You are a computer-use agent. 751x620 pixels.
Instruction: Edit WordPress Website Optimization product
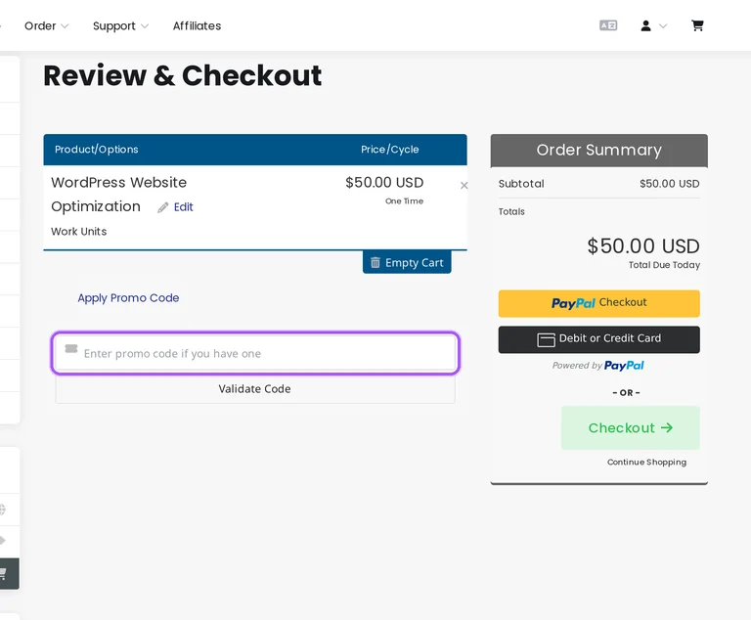click(183, 207)
